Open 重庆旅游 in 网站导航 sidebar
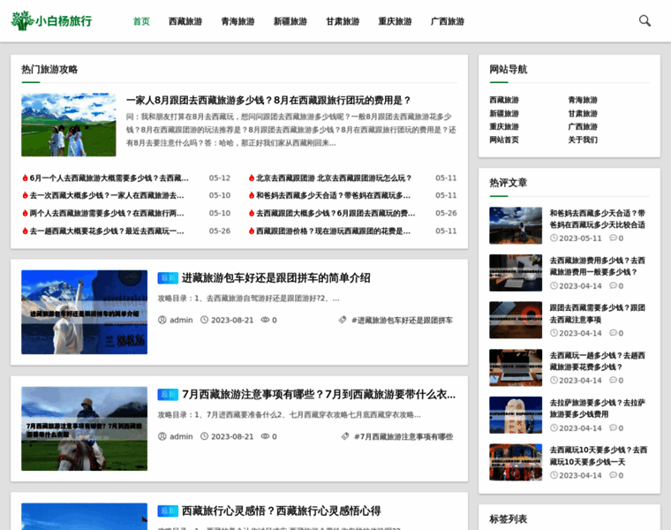This screenshot has width=671, height=530. click(x=503, y=126)
